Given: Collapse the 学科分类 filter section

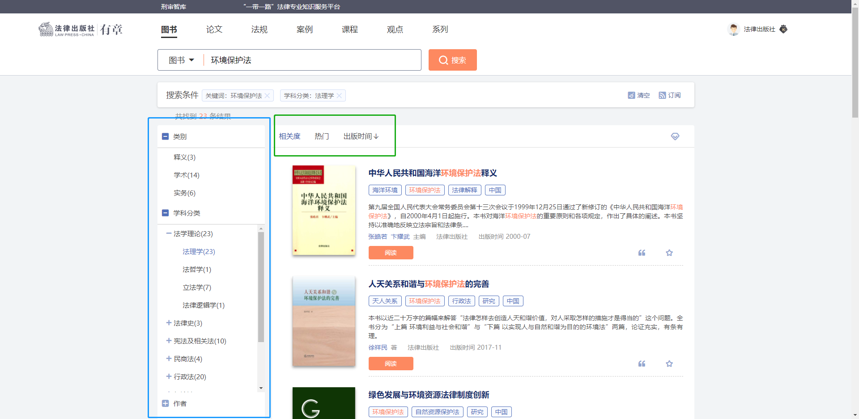Looking at the screenshot, I should pyautogui.click(x=165, y=213).
